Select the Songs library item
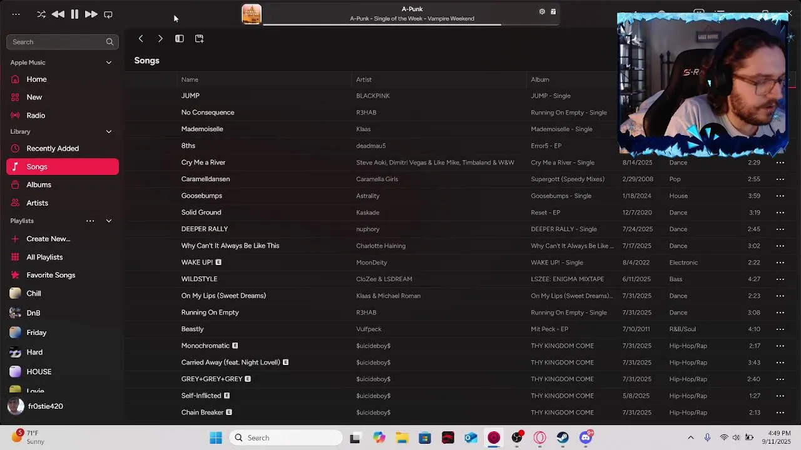Viewport: 801px width, 450px height. (62, 167)
